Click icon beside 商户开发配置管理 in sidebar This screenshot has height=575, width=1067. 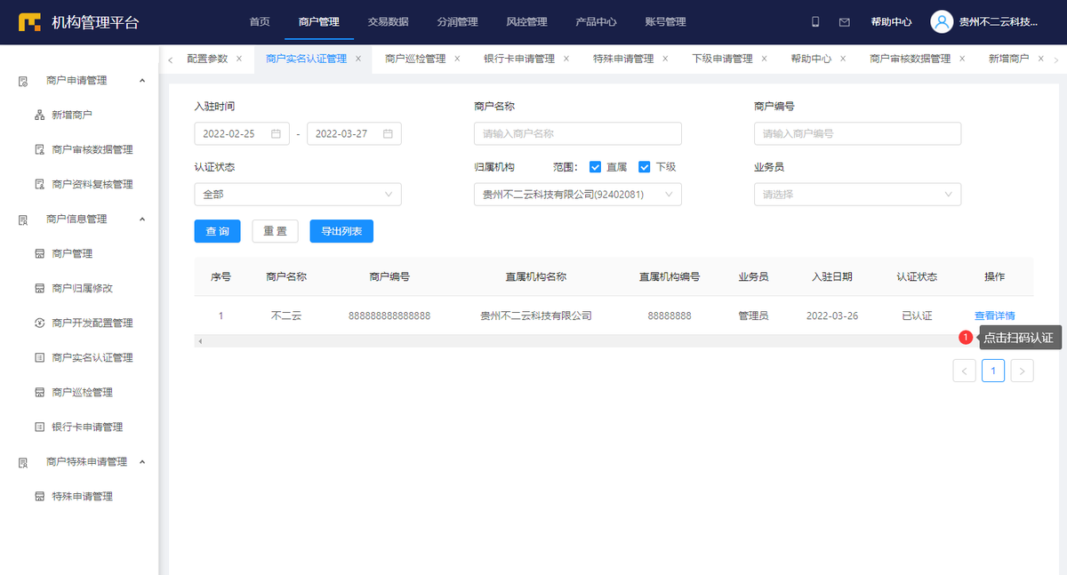tap(39, 323)
